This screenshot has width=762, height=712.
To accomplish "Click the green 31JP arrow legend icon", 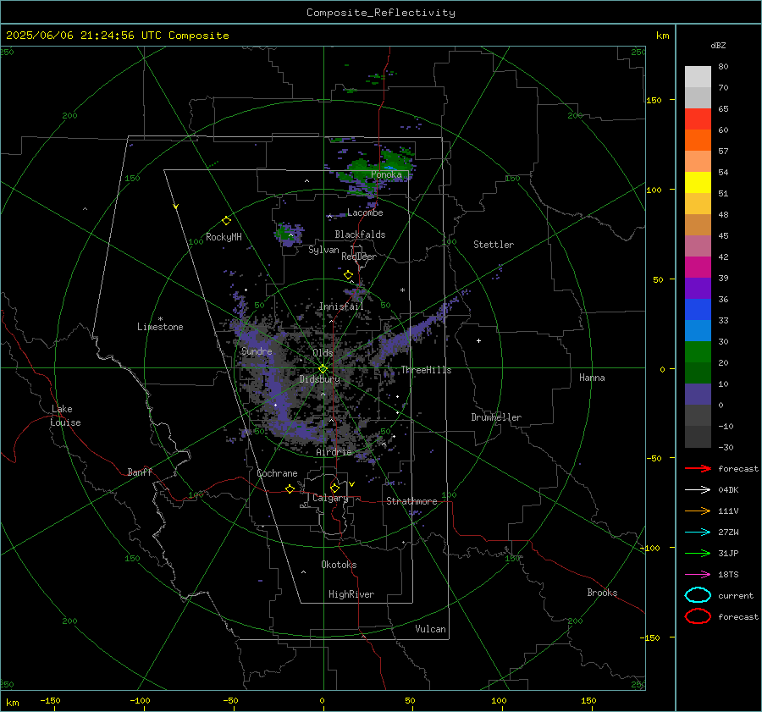I will tap(698, 553).
